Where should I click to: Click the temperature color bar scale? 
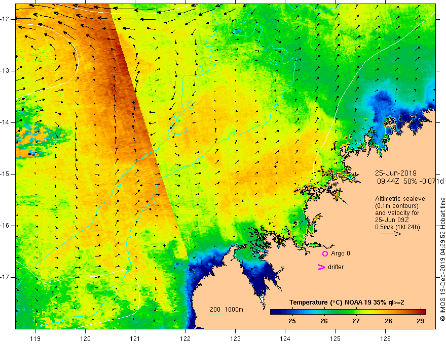click(348, 312)
